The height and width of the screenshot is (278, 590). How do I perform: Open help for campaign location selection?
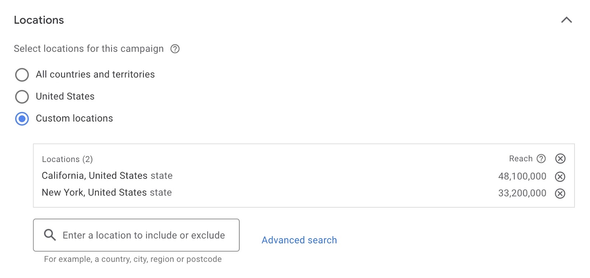coord(175,49)
